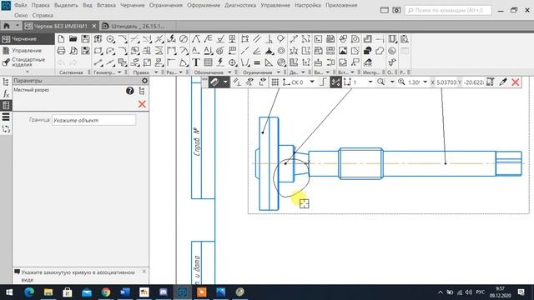
Task: Open Parameters panel settings gear
Action: (144, 81)
